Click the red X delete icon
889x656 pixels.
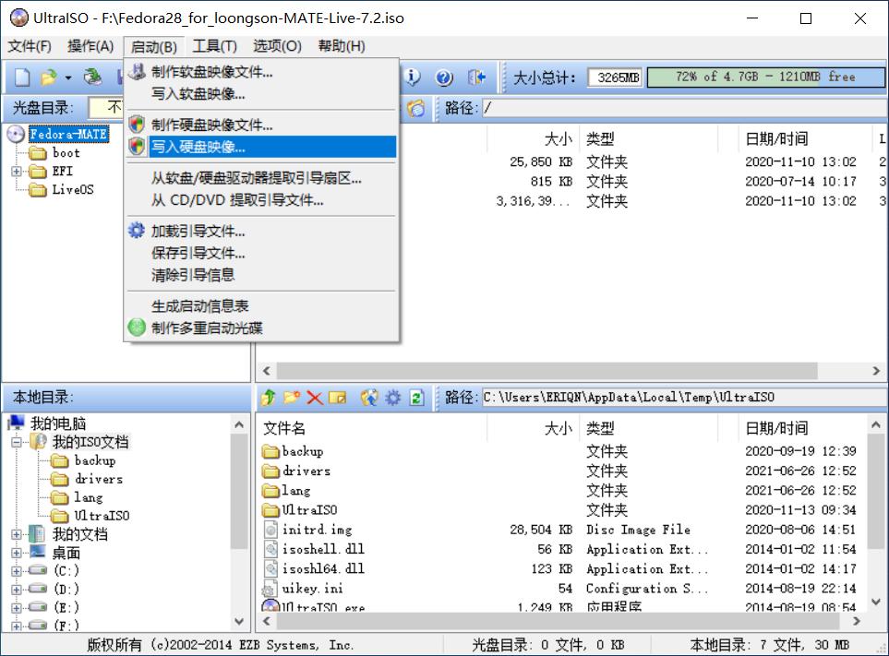(314, 398)
